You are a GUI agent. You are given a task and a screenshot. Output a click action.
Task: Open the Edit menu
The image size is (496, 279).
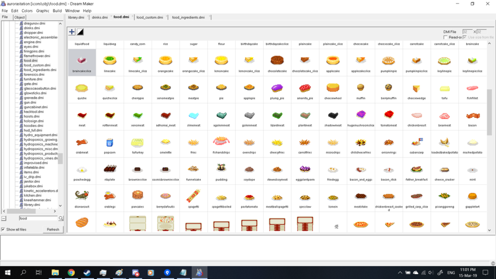point(14,11)
